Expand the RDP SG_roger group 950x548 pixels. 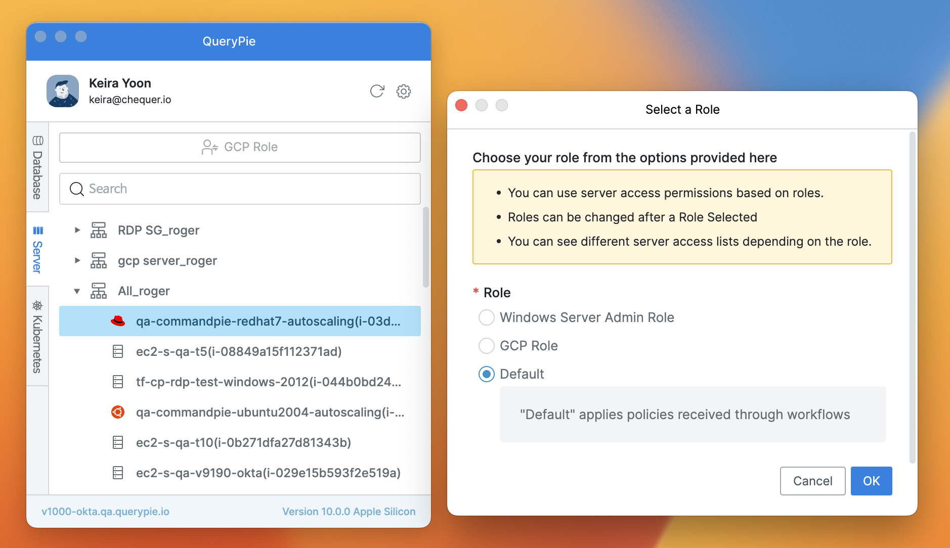pos(77,230)
